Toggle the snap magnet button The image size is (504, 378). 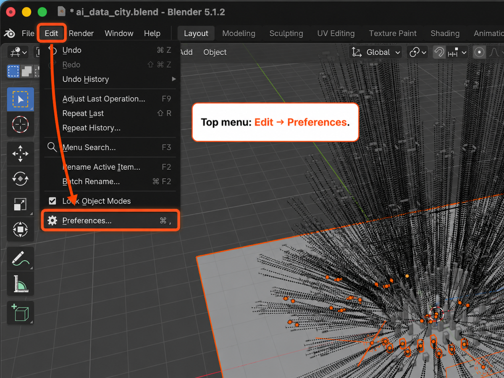click(x=439, y=52)
